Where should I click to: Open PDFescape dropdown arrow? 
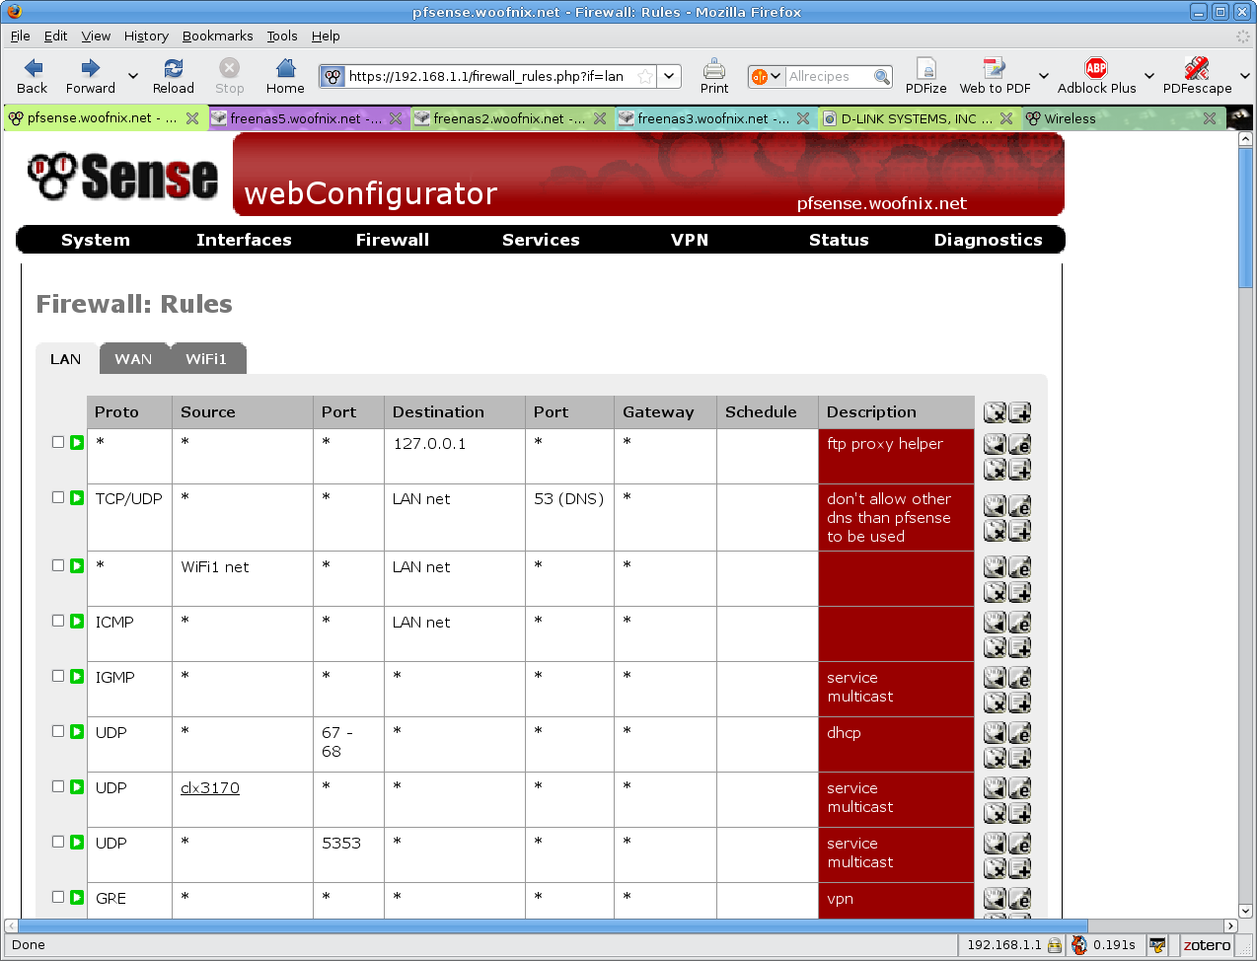(x=1245, y=76)
